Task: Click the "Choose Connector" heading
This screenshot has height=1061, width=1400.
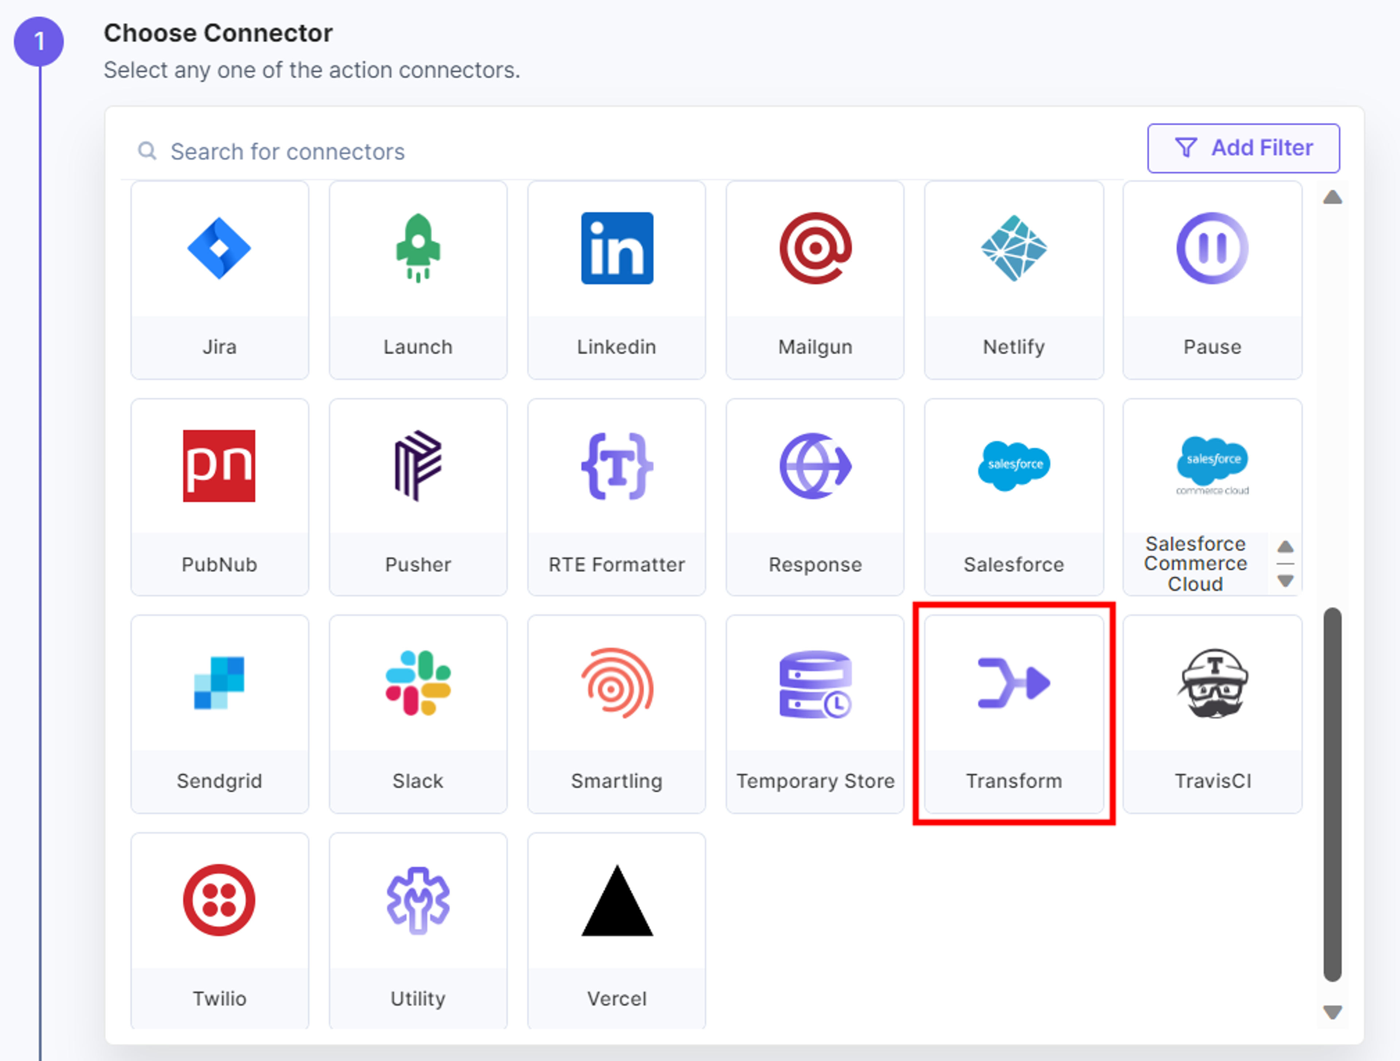Action: [x=218, y=33]
